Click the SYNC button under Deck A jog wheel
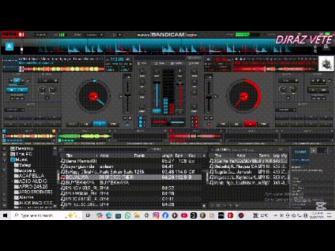This screenshot has width=335, height=251. coord(113,124)
